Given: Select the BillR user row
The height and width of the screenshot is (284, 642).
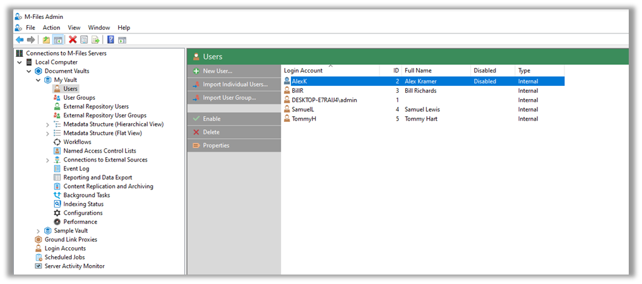Looking at the screenshot, I should click(x=424, y=90).
